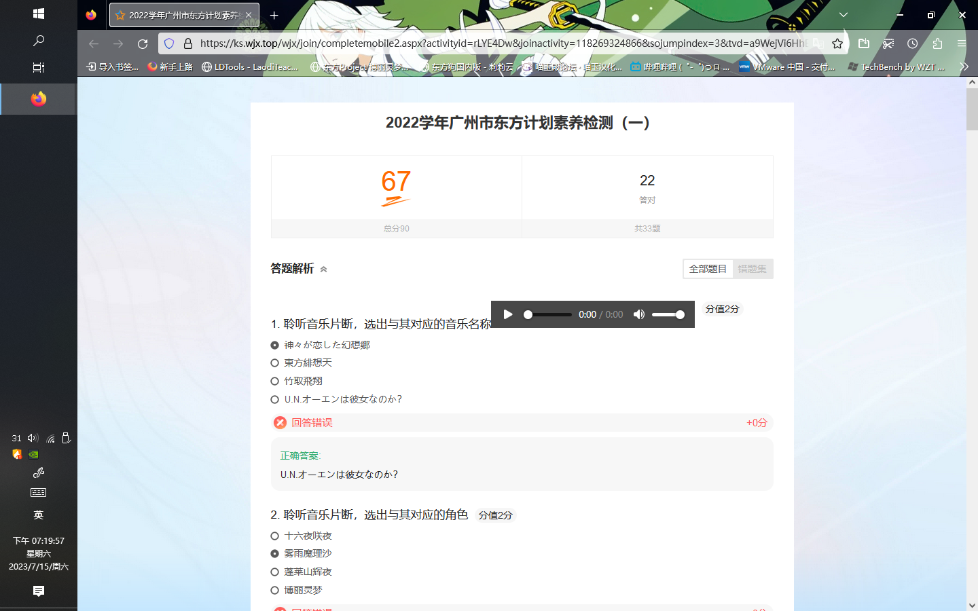Switch to the 错题集 view

click(x=752, y=269)
